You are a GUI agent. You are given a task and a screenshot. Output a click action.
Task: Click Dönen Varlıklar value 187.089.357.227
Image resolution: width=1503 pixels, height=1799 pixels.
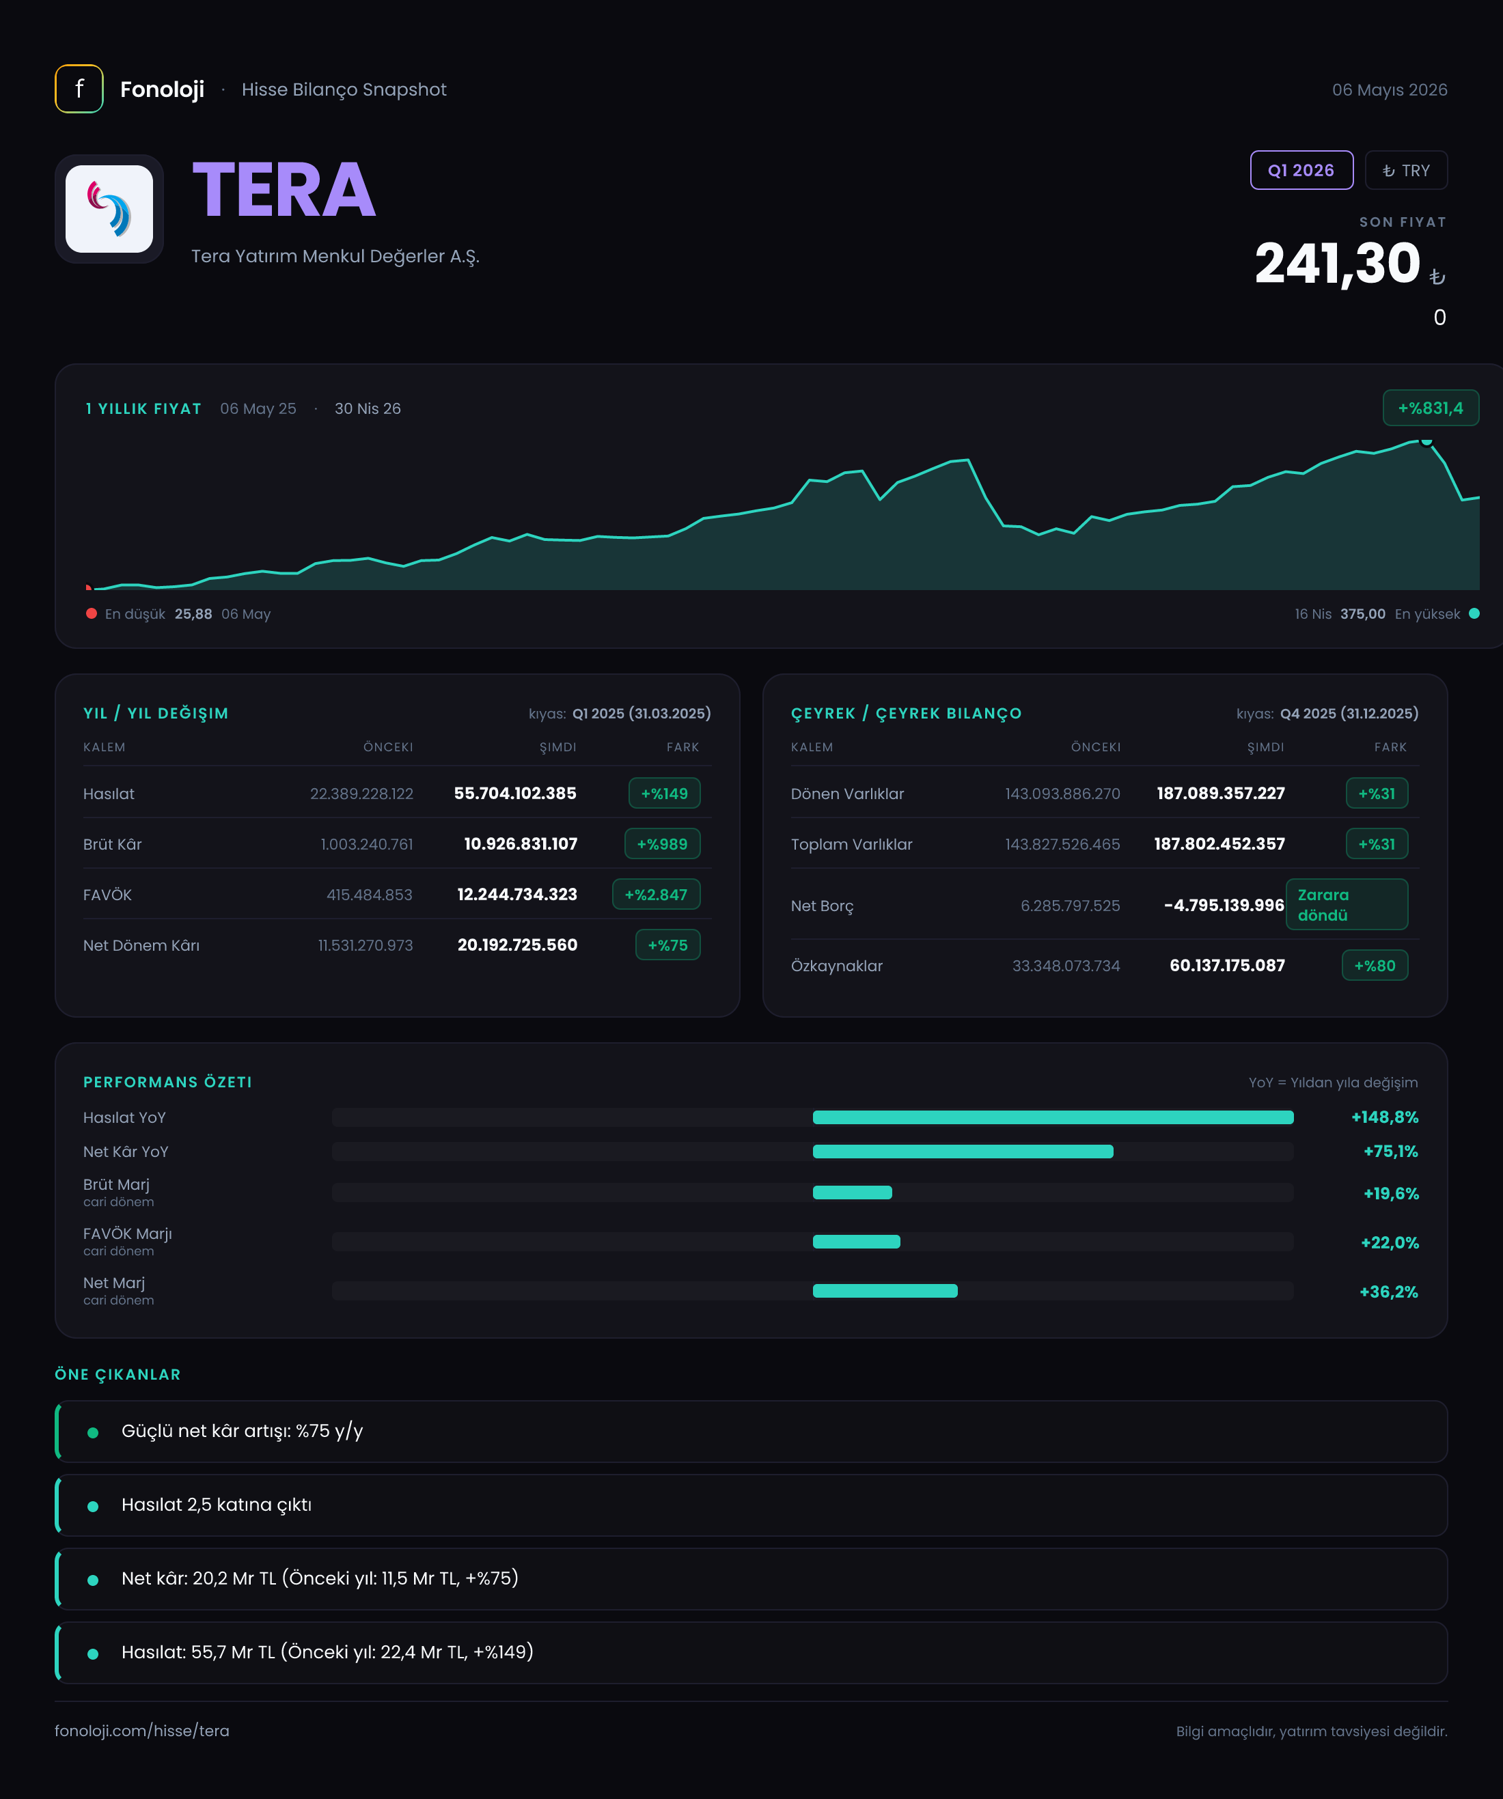1221,793
